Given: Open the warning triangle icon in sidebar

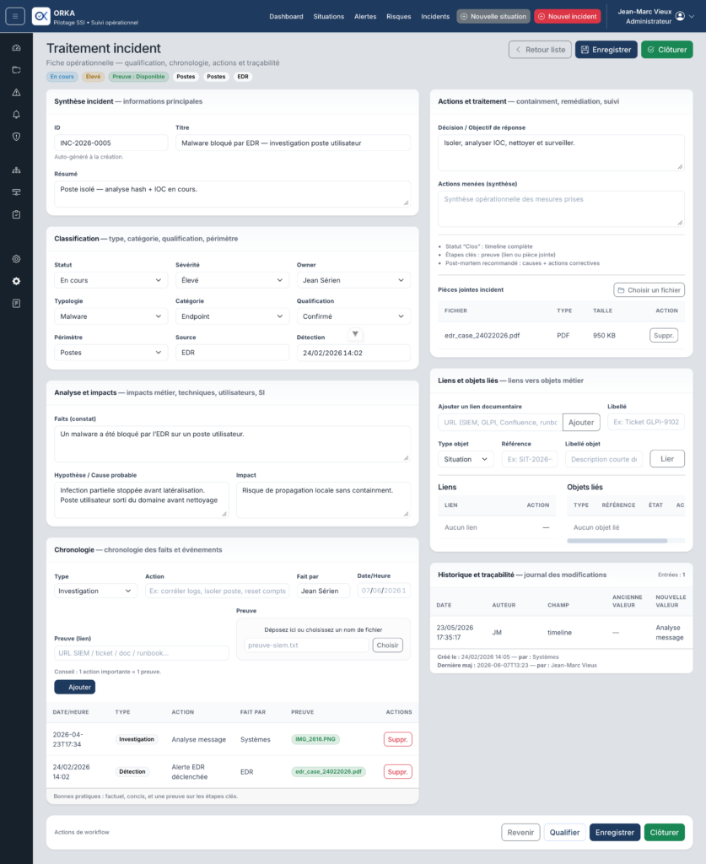Looking at the screenshot, I should pos(17,92).
